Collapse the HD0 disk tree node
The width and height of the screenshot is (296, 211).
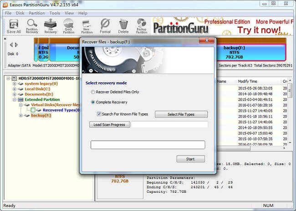8,78
